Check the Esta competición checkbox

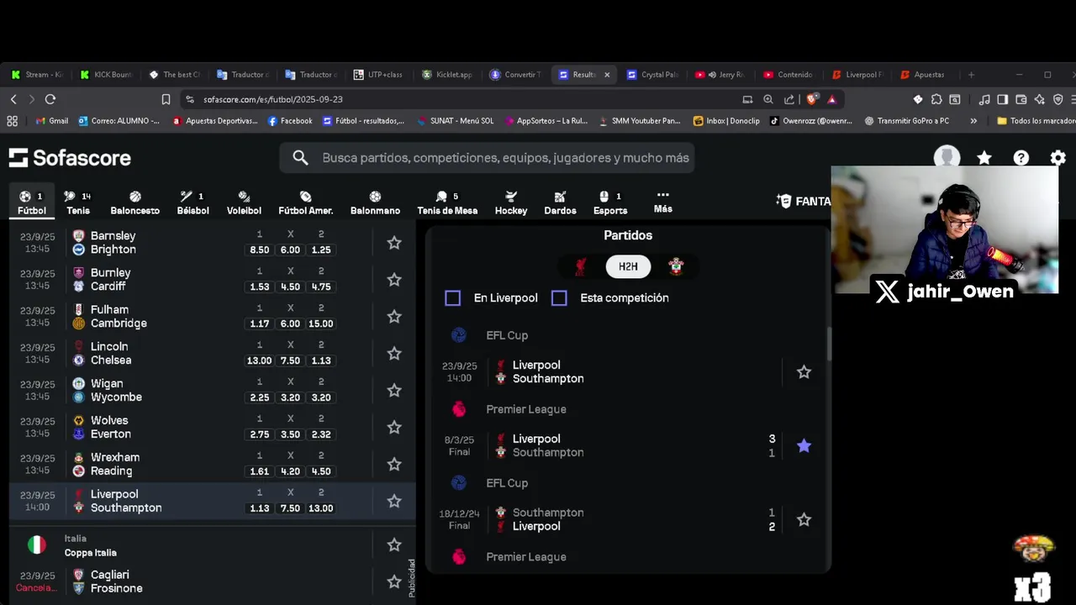559,298
